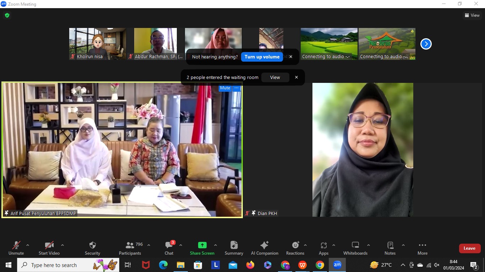Open the Notes feature
Screen dimensions: 485x272
click(x=389, y=245)
